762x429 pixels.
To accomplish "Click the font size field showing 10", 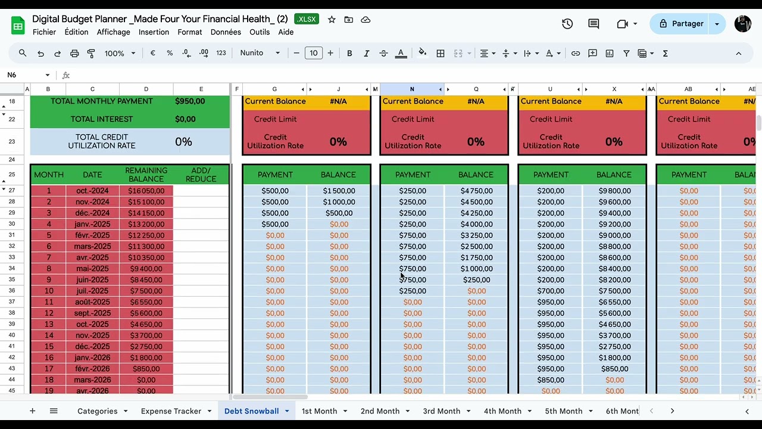I will [x=314, y=53].
